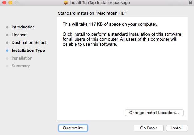Image resolution: width=194 pixels, height=135 pixels.
Task: Minimize the installer with the yellow button
Action: click(x=10, y=2)
